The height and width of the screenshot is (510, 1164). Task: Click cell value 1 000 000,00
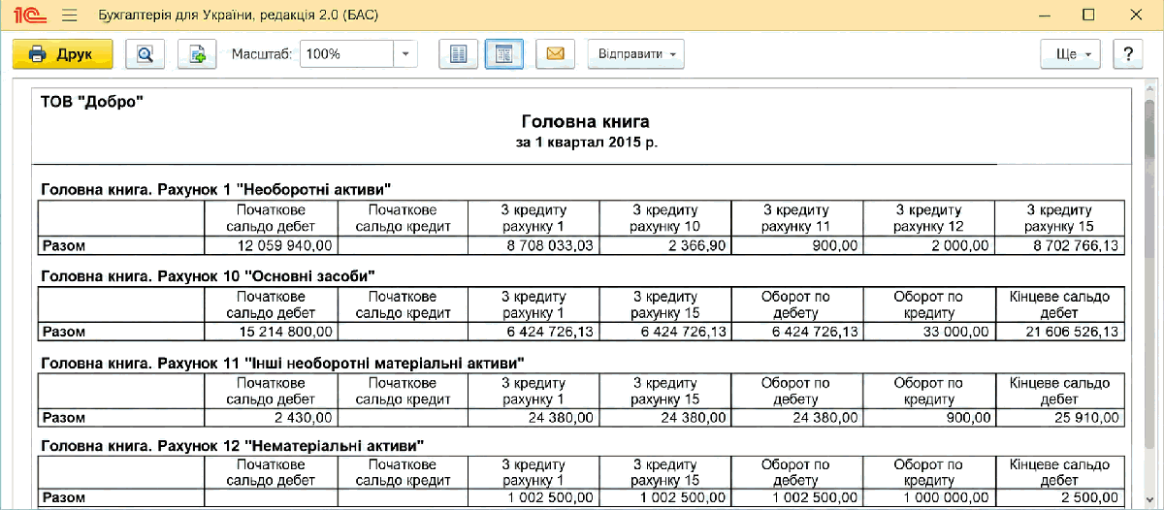927,497
